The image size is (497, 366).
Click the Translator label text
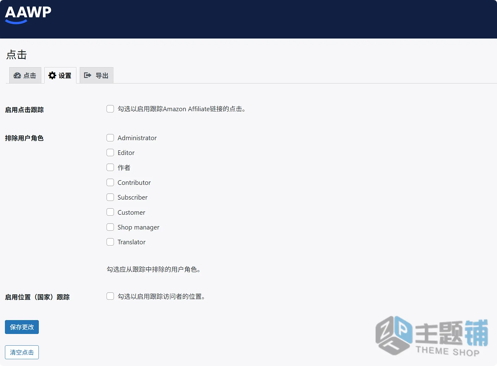point(131,242)
